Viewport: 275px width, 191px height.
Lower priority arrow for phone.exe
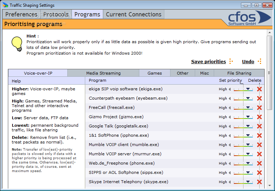pos(230,164)
